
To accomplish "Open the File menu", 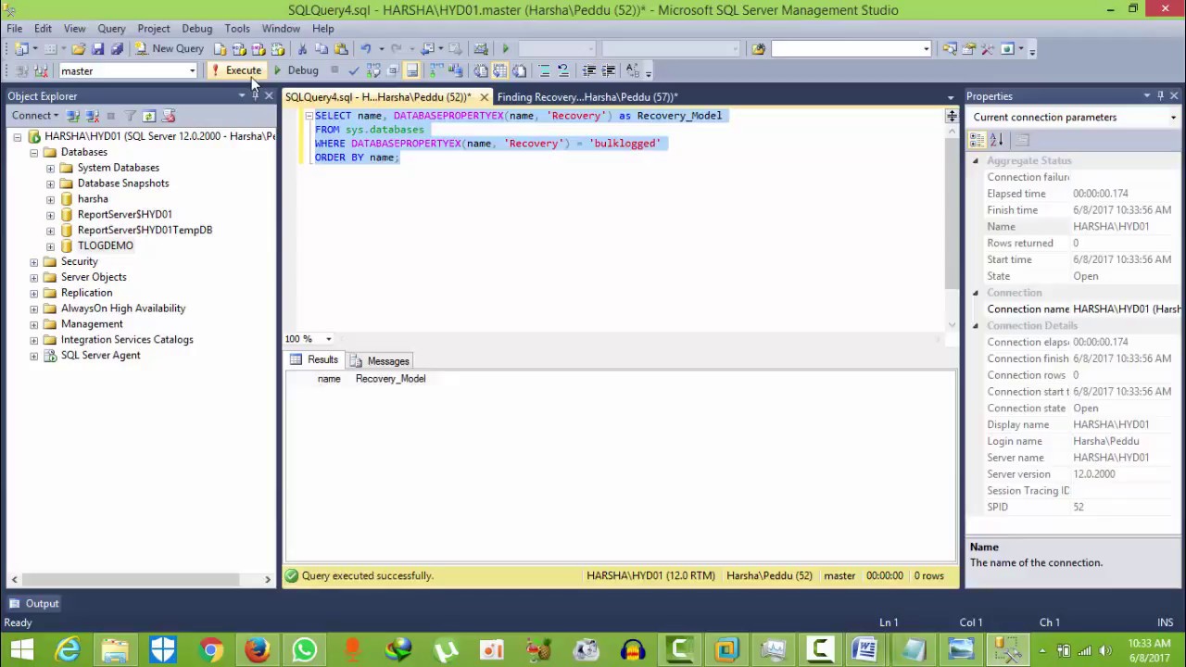I will pyautogui.click(x=15, y=29).
